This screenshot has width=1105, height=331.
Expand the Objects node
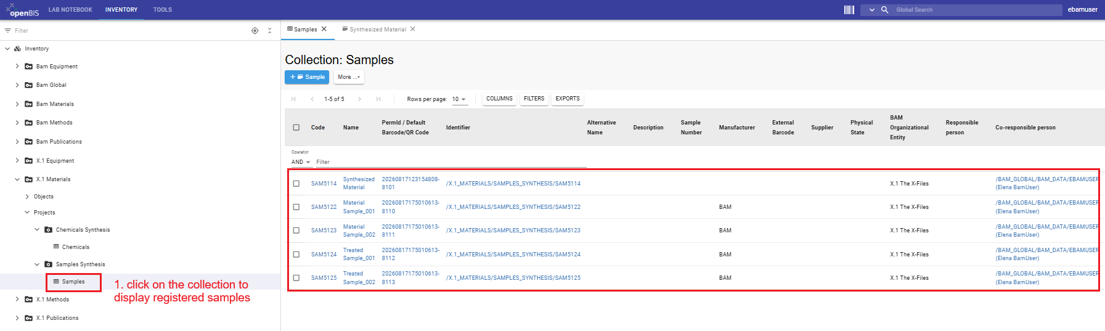pyautogui.click(x=27, y=197)
